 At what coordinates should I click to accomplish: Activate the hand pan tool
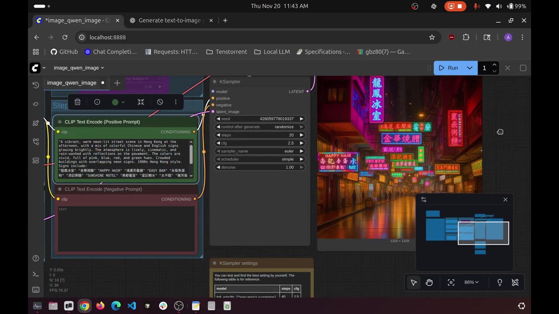click(429, 282)
